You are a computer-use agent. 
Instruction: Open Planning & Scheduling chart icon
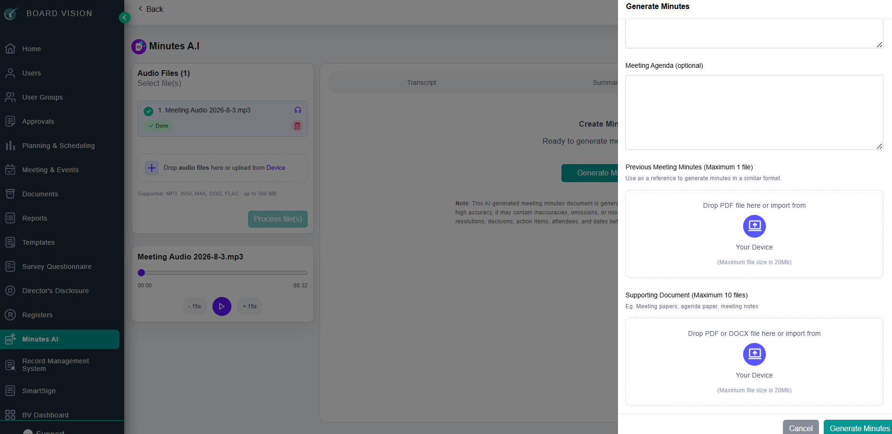tap(10, 146)
